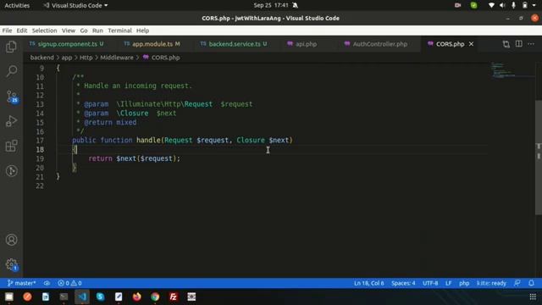Click the synchronize changes cloud icon
The height and width of the screenshot is (305, 542).
(x=47, y=283)
